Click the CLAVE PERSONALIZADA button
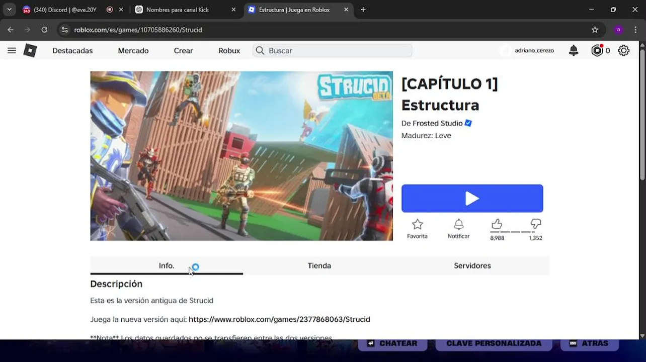The height and width of the screenshot is (362, 646). [x=494, y=343]
